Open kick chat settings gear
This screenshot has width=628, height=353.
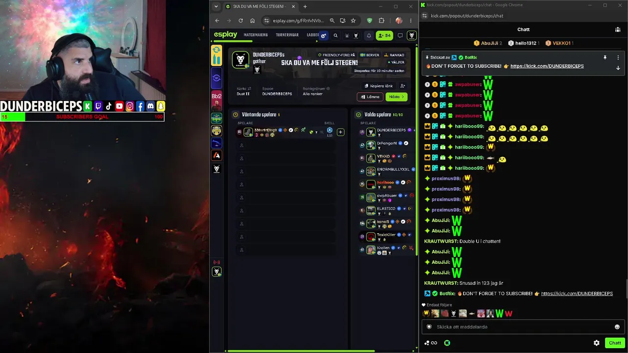[x=597, y=343]
